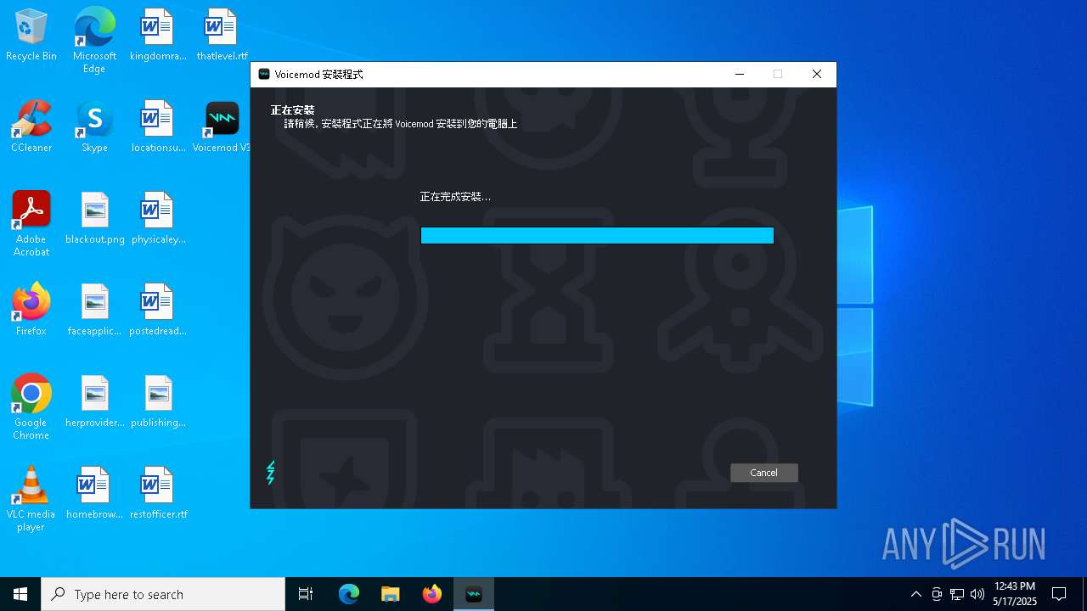Select the blackout.png image file

95,219
